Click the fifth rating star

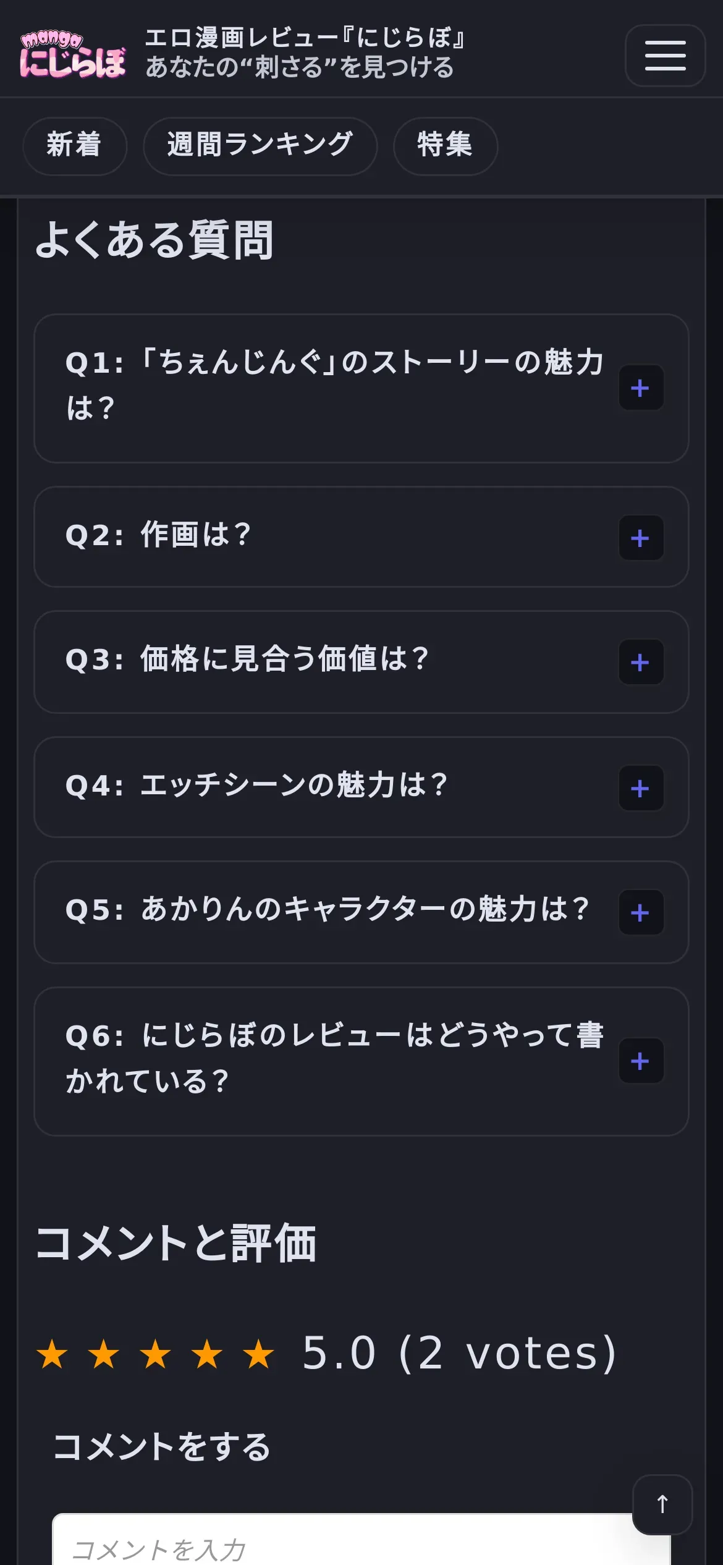[x=258, y=1354]
